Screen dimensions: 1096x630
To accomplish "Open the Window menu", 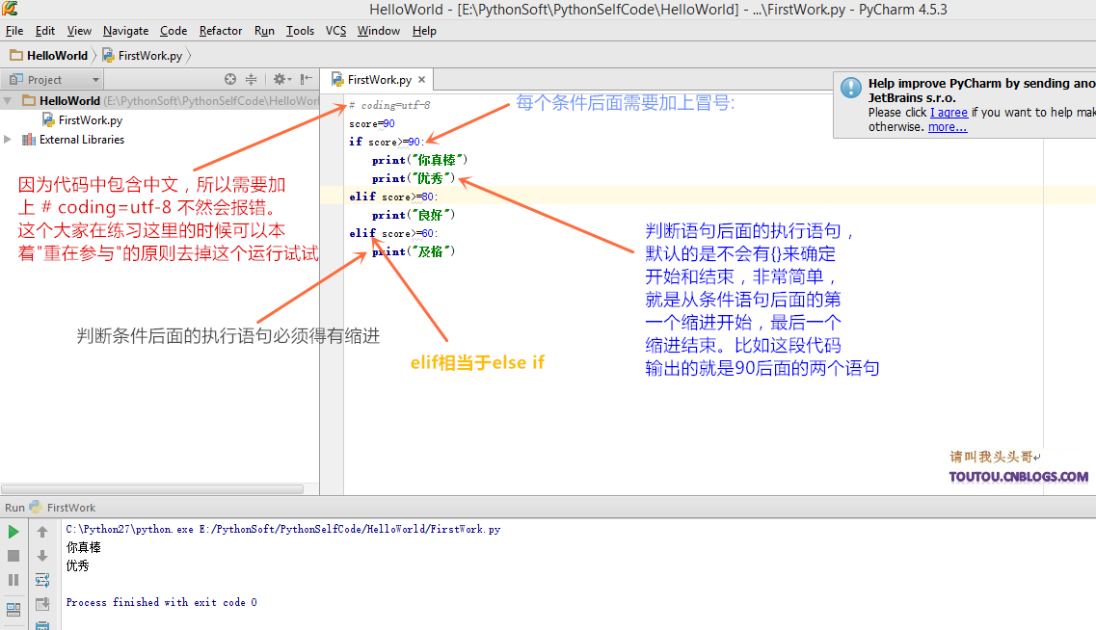I will pyautogui.click(x=378, y=31).
